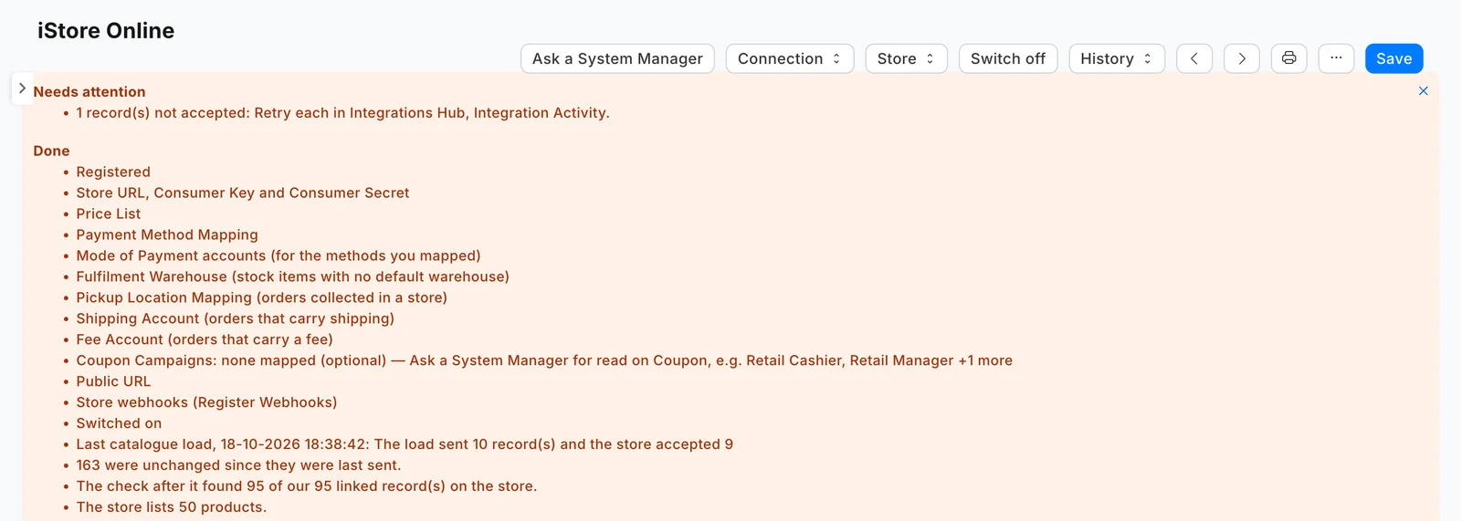The height and width of the screenshot is (521, 1461).
Task: Click the Last catalogue load line
Action: [x=405, y=445]
